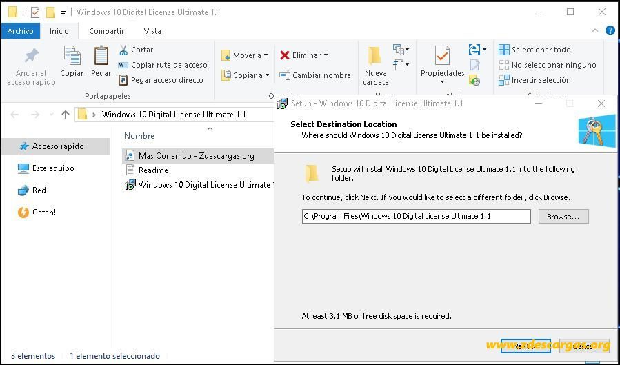The width and height of the screenshot is (620, 365).
Task: Click the Forward navigation arrow
Action: pos(34,115)
